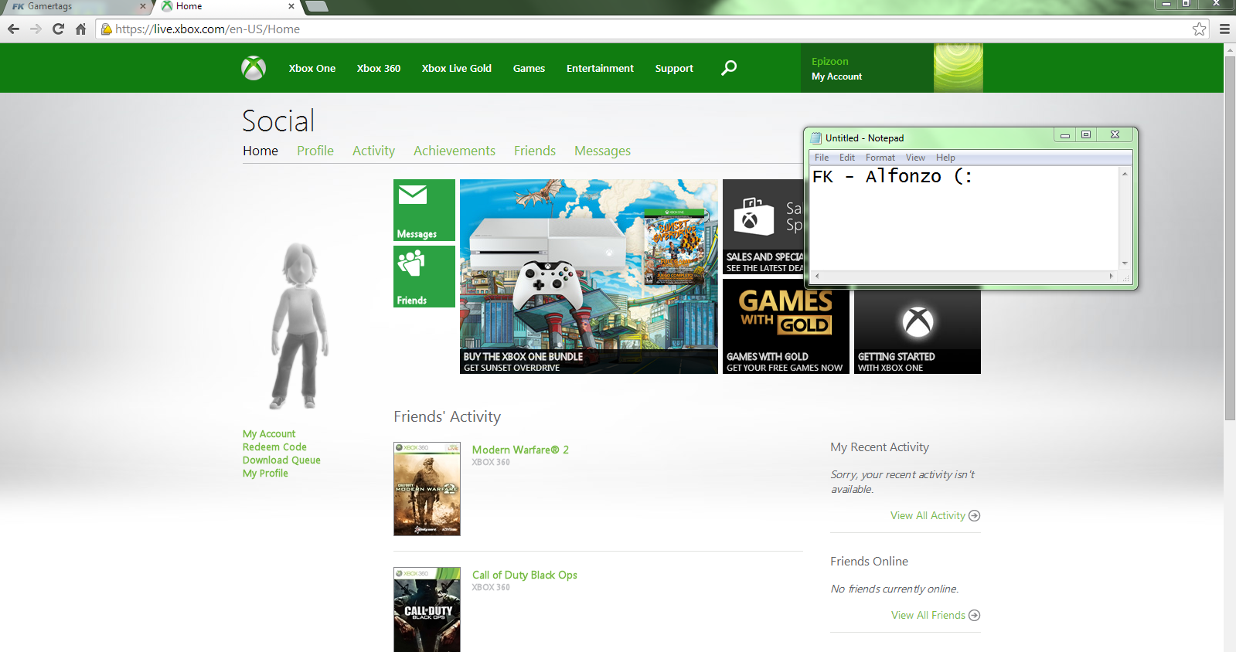Click the address bar URL field
The image size is (1236, 652).
(x=649, y=29)
